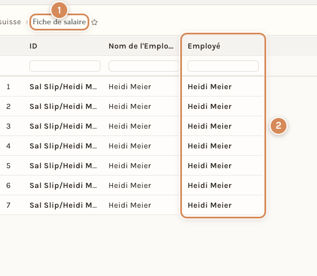Click row number 5 cell

pos(8,166)
